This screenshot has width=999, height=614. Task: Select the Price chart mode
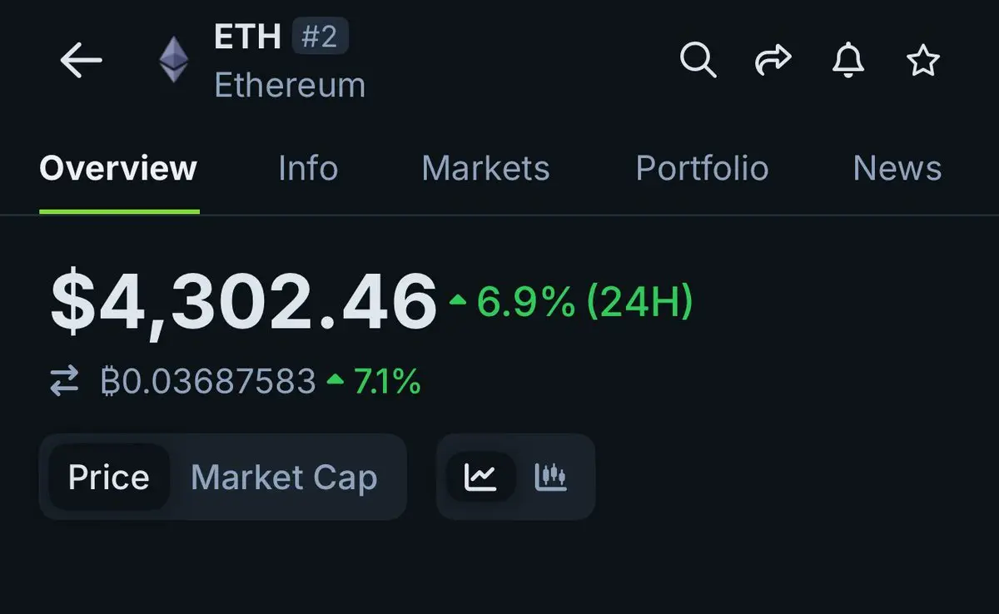pos(109,478)
